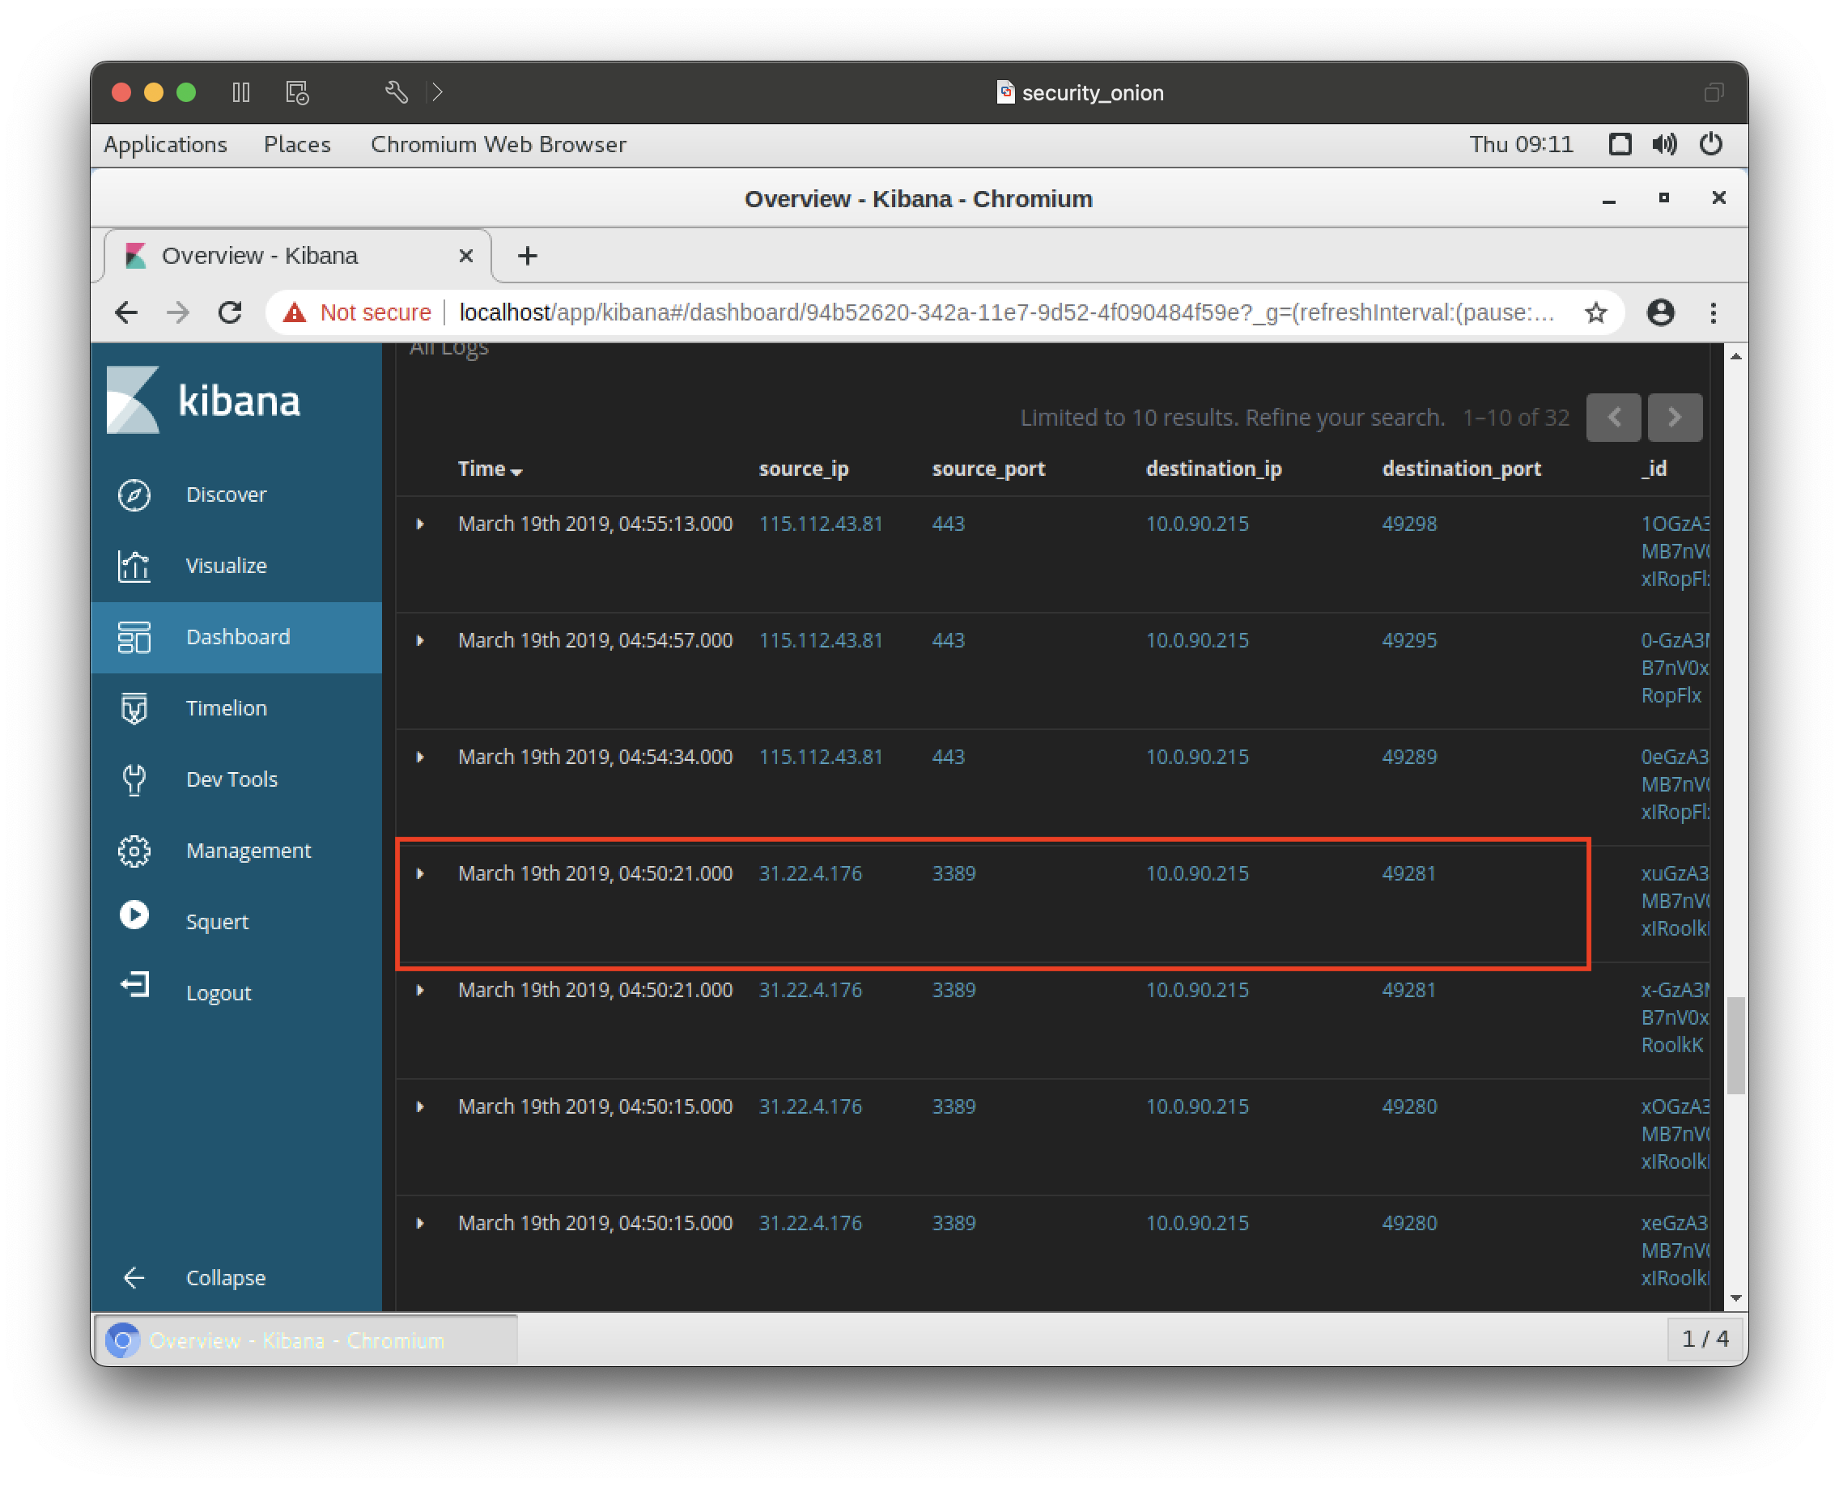Click destination port 49298

pos(1409,524)
